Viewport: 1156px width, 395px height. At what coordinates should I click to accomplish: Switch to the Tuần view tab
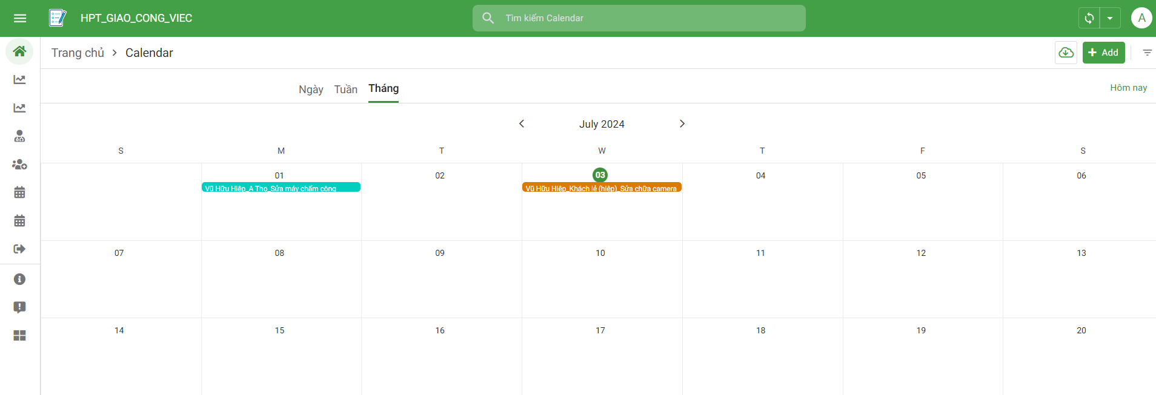(x=345, y=90)
